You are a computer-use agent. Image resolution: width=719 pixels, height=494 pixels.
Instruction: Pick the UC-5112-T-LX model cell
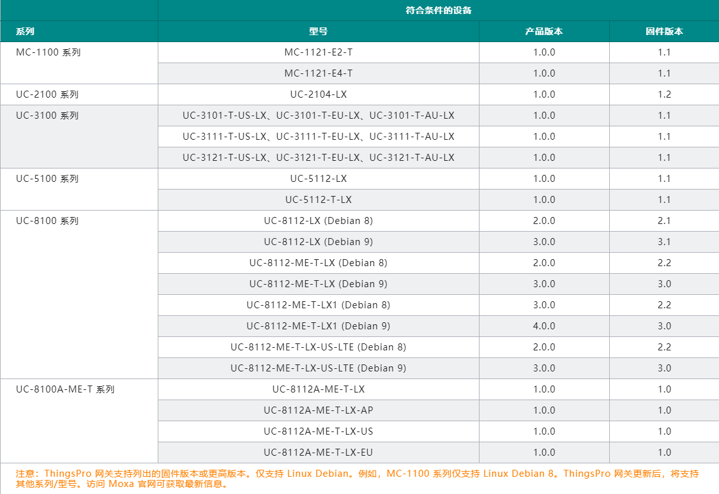(318, 200)
